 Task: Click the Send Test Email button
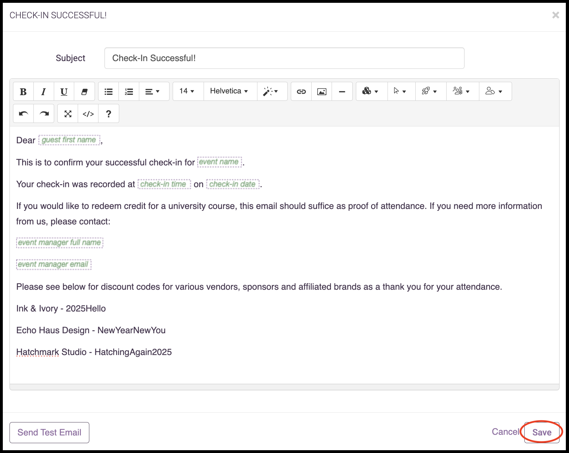tap(49, 433)
